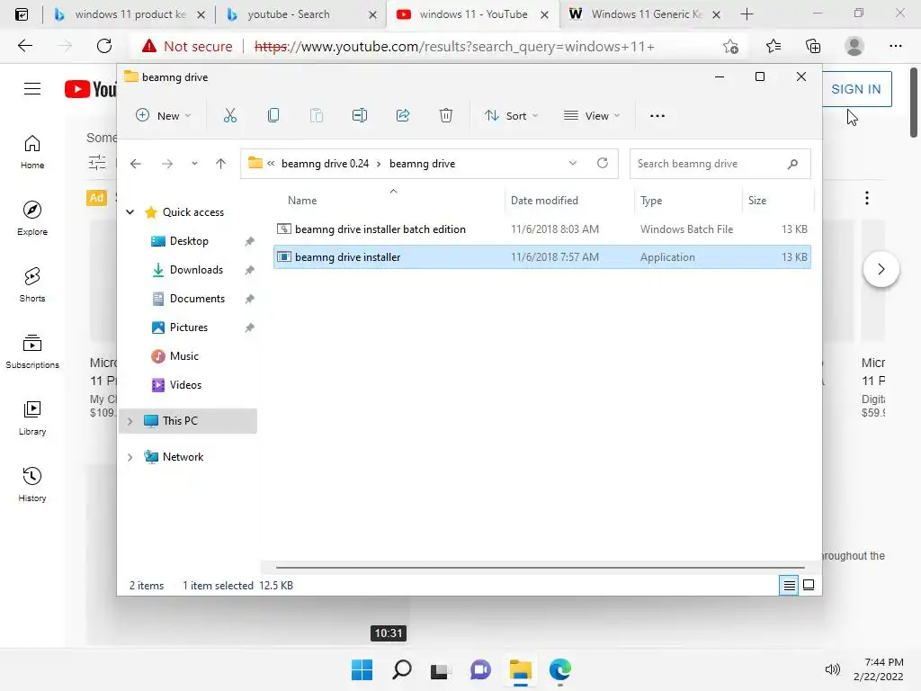
Task: Click the search magnifier in Explorer search box
Action: point(792,164)
